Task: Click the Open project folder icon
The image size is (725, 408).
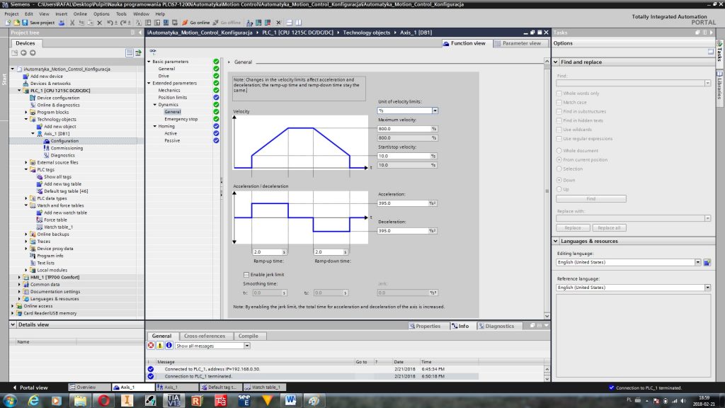Action: click(17, 22)
